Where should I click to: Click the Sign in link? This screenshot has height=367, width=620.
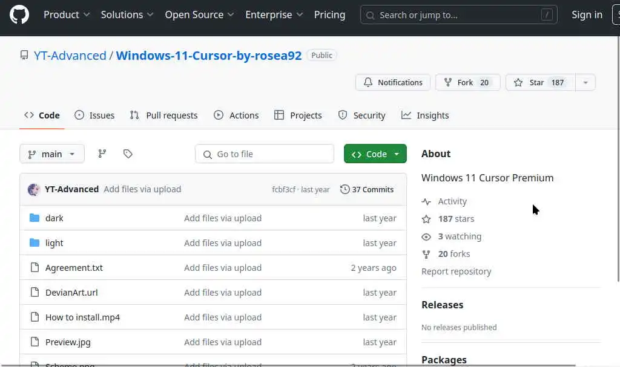[587, 15]
